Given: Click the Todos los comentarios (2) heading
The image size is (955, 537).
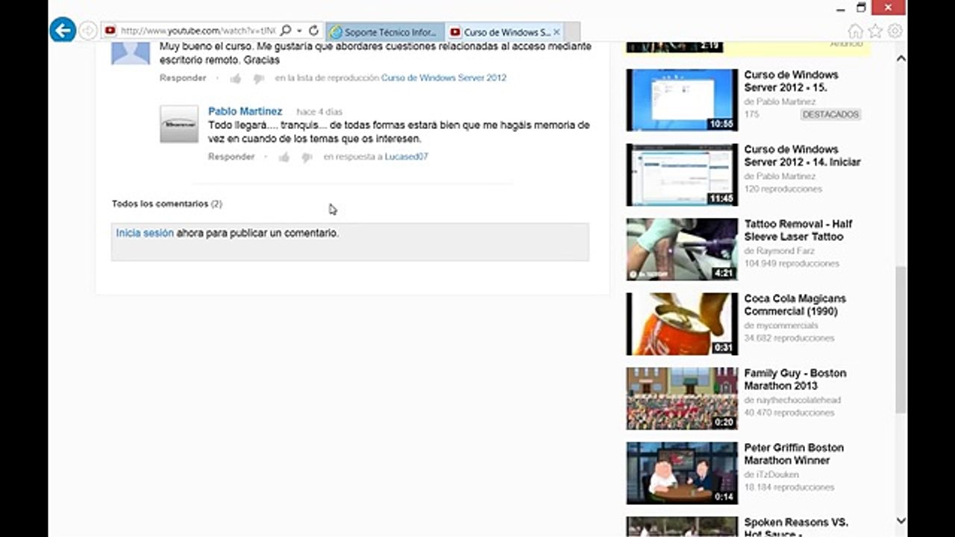Looking at the screenshot, I should pyautogui.click(x=167, y=204).
